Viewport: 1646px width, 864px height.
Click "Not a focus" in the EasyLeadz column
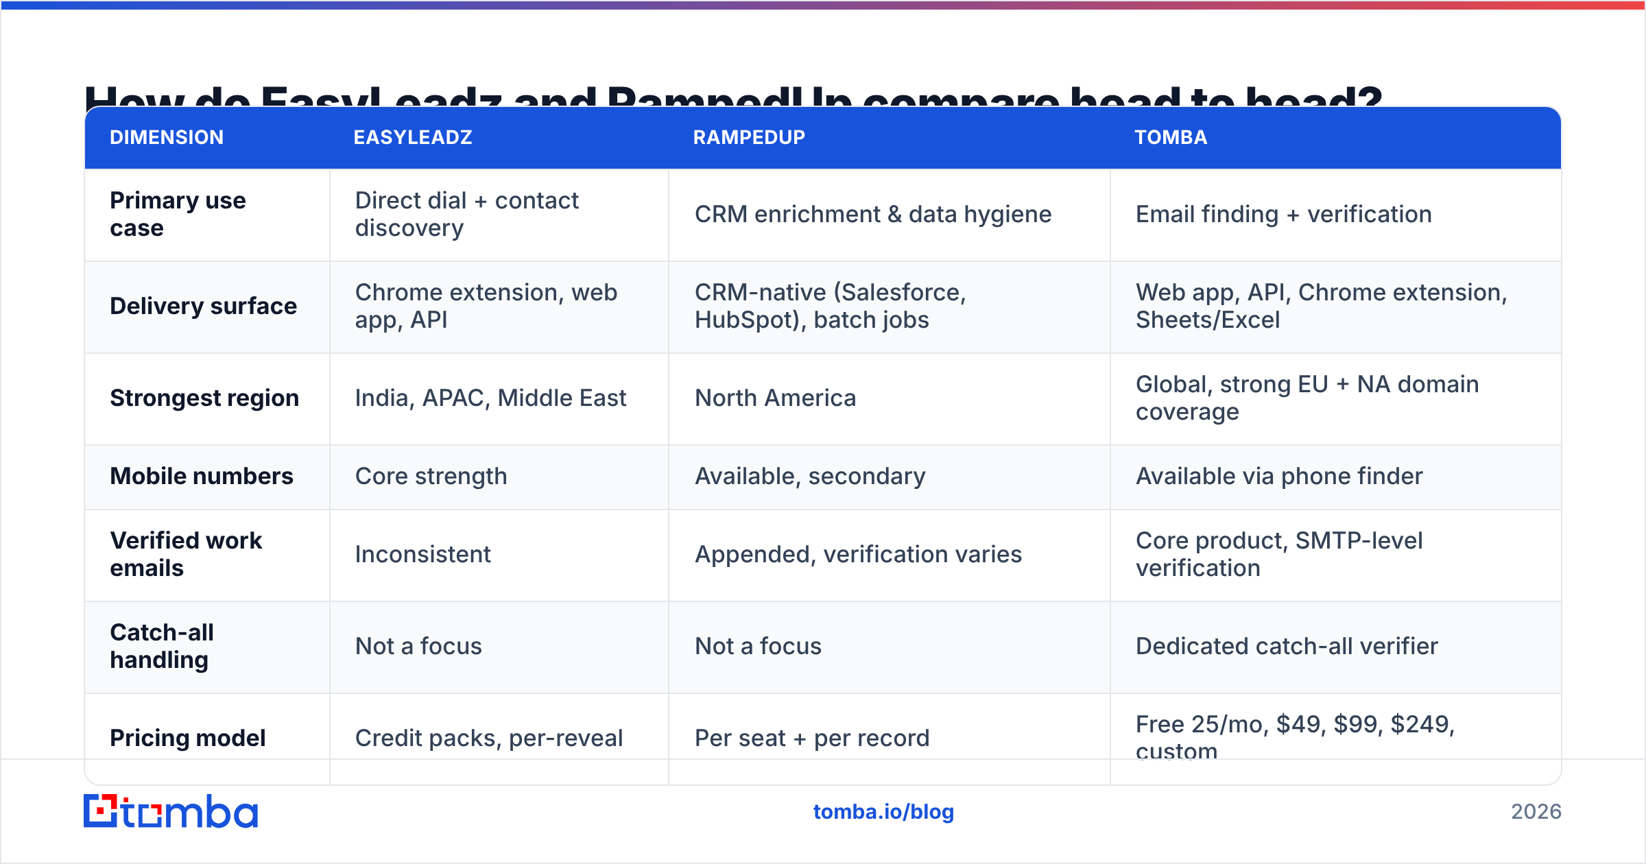[x=418, y=646]
